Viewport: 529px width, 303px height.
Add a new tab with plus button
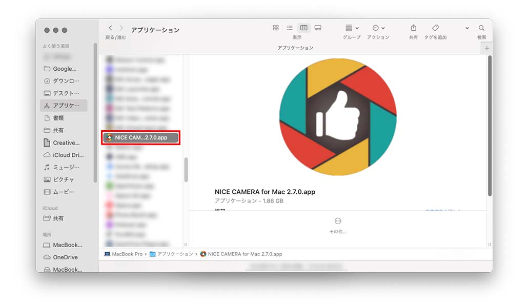[x=486, y=48]
